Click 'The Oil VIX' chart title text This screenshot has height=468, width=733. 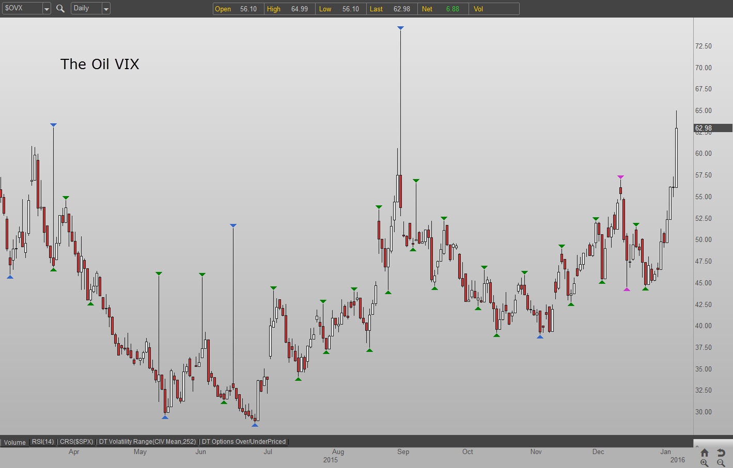pos(100,64)
